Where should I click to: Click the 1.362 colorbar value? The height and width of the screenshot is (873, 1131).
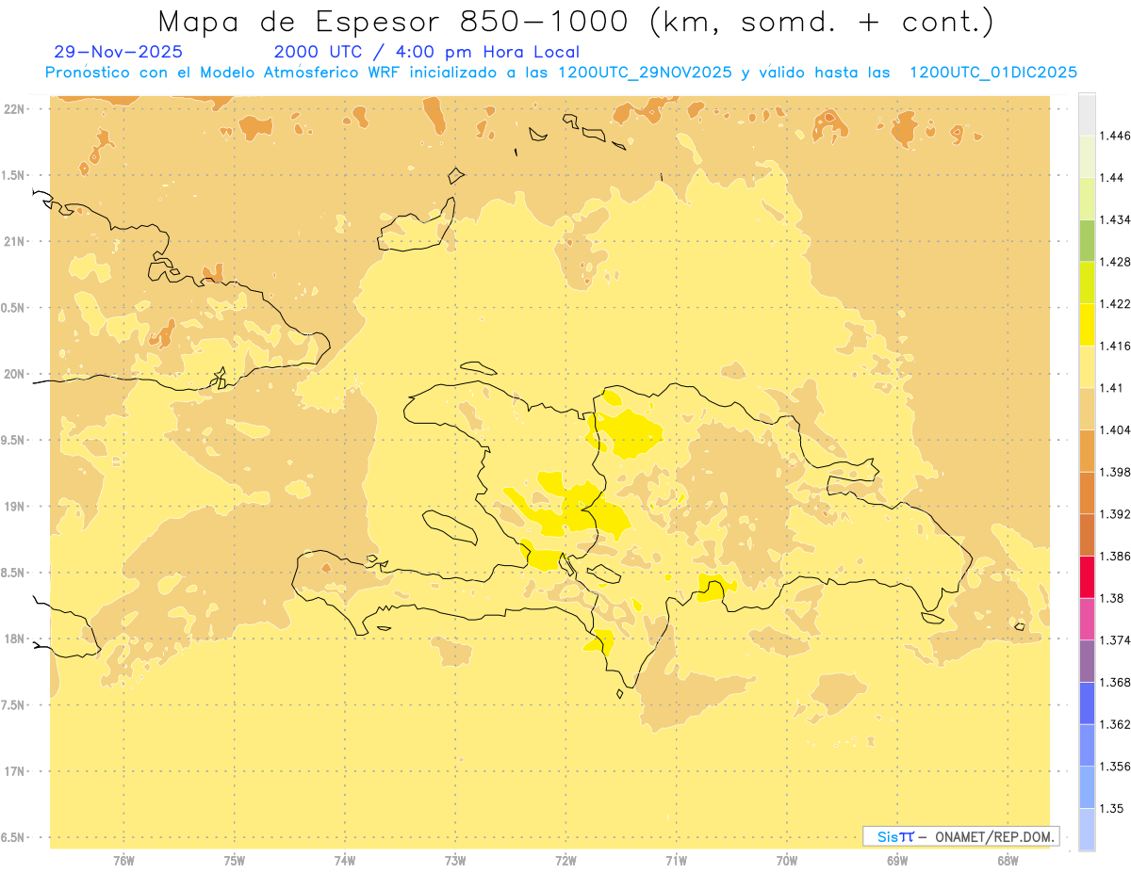[x=1115, y=724]
